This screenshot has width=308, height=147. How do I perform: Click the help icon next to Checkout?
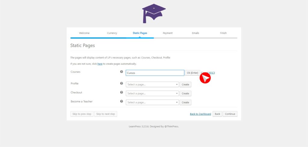pyautogui.click(x=122, y=92)
